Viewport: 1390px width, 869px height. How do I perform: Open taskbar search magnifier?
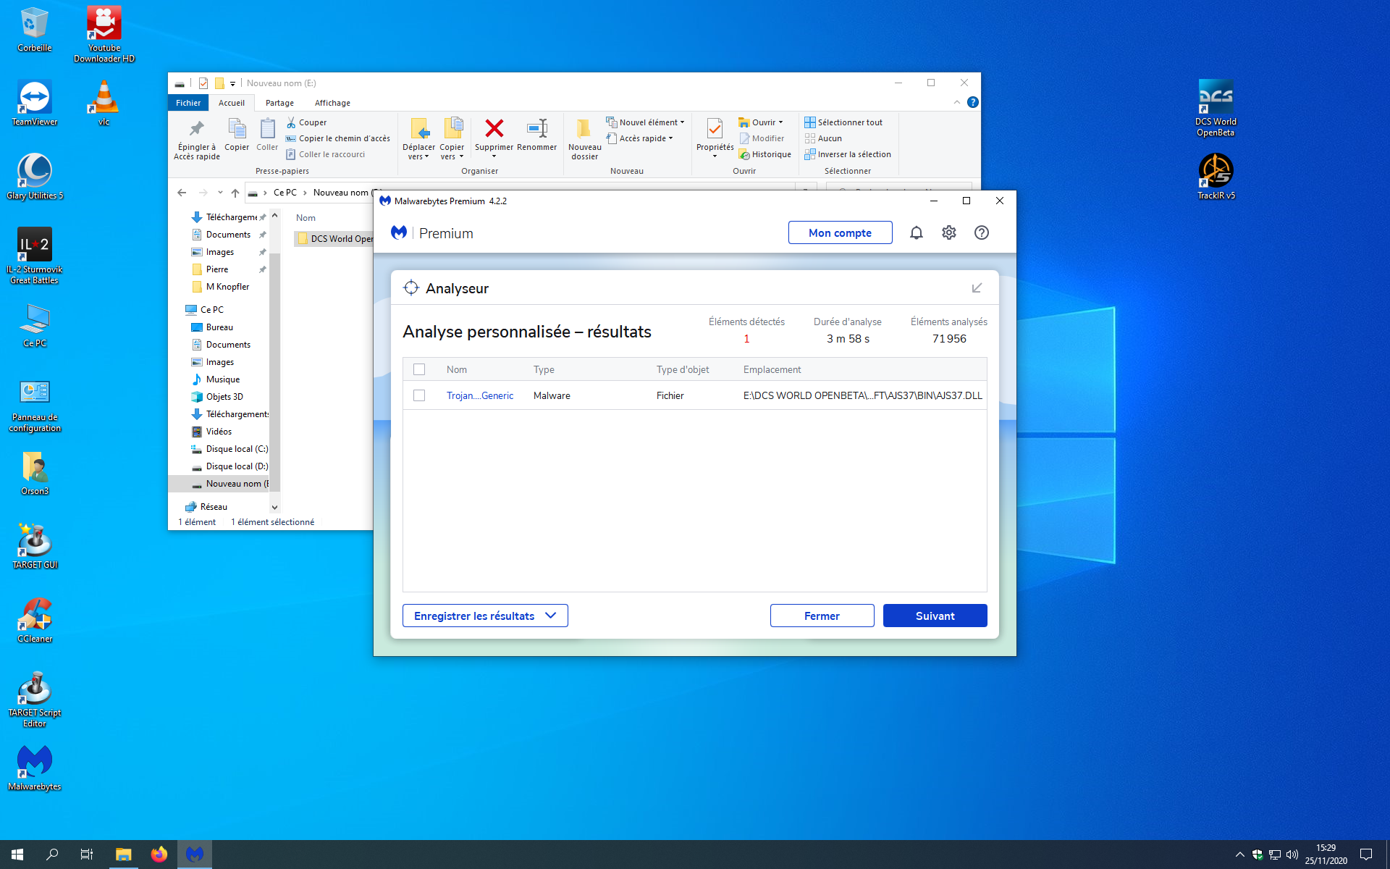(x=52, y=855)
